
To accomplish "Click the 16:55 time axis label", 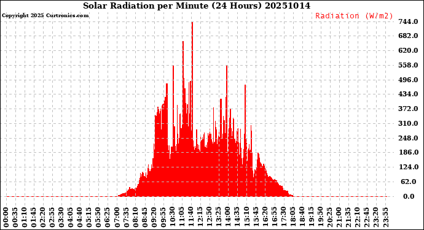I will 275,217.
